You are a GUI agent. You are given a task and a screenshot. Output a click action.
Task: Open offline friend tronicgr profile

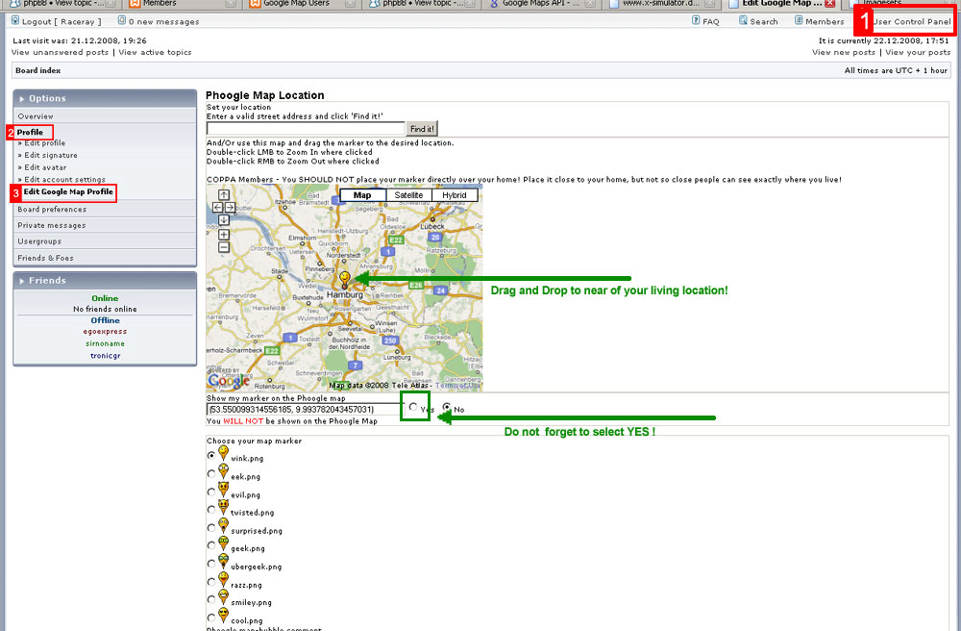(x=105, y=356)
